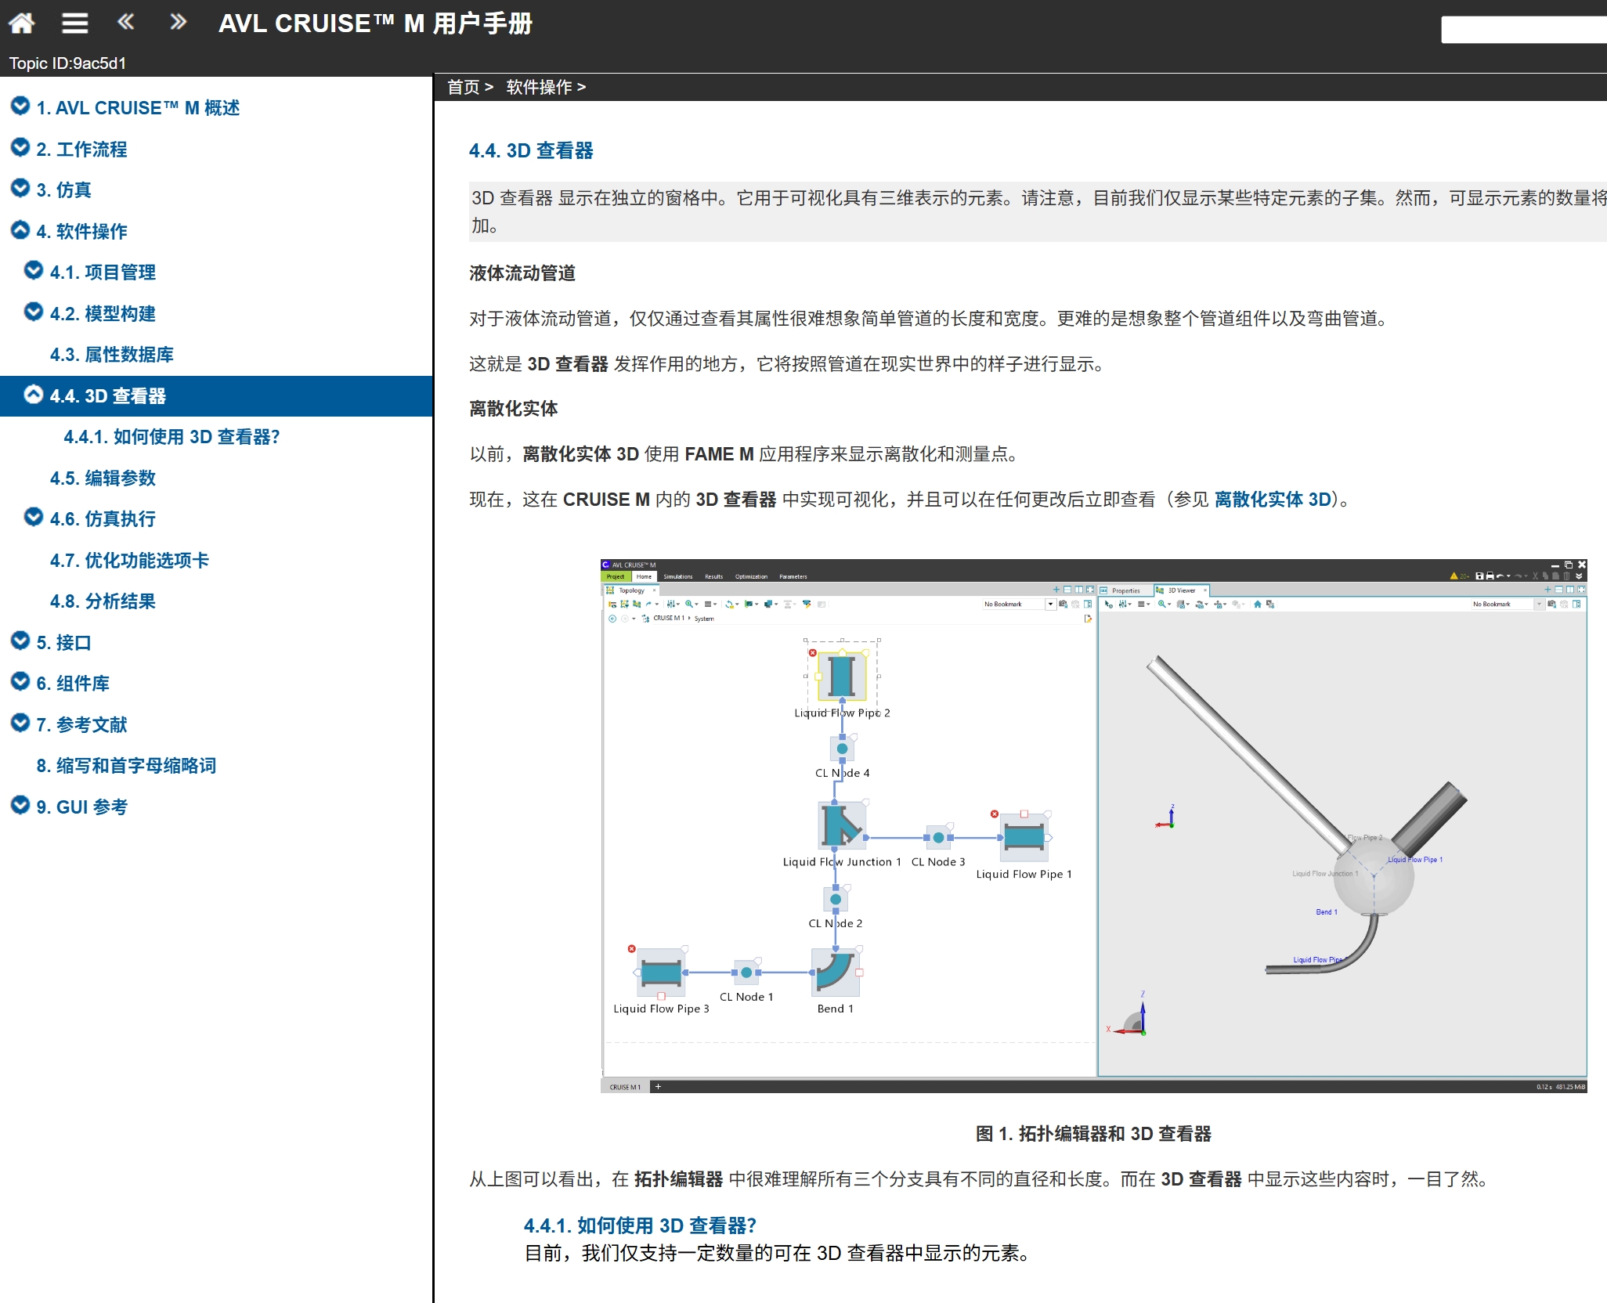
Task: Open 4.5. 编辑参数 in sidebar
Action: (x=103, y=478)
